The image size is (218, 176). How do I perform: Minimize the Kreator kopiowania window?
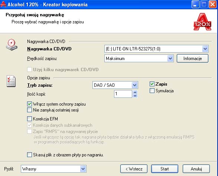195,4
